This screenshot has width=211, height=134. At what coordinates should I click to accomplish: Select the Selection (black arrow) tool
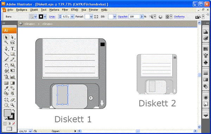coord(6,37)
